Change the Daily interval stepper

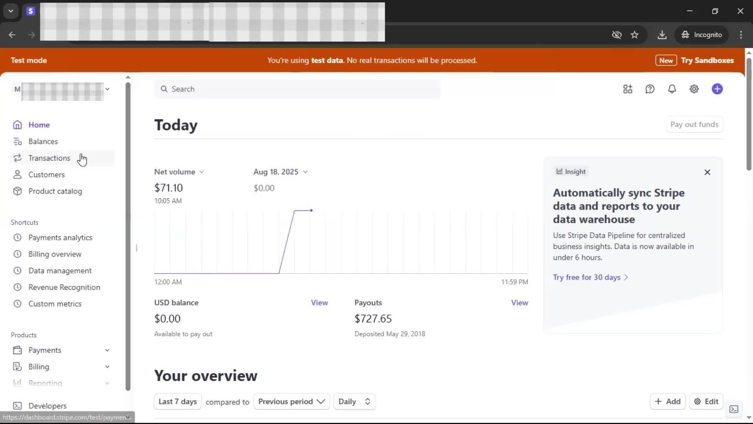(x=354, y=402)
